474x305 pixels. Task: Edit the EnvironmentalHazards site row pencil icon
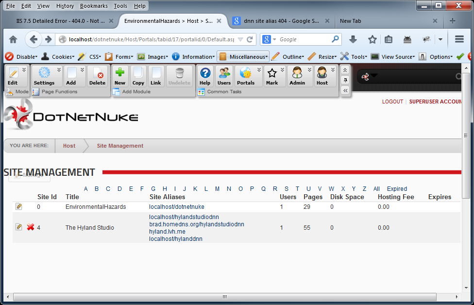coord(19,206)
